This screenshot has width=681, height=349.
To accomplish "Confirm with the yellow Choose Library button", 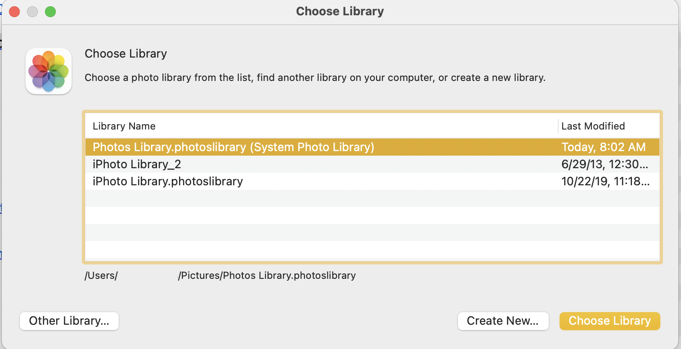I will [609, 321].
